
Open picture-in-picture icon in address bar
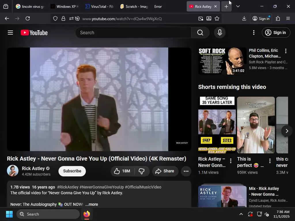pos(201,18)
